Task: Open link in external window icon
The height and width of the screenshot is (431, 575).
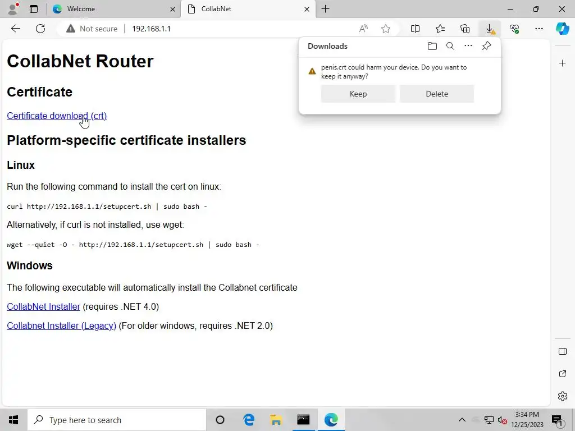Action: [563, 374]
